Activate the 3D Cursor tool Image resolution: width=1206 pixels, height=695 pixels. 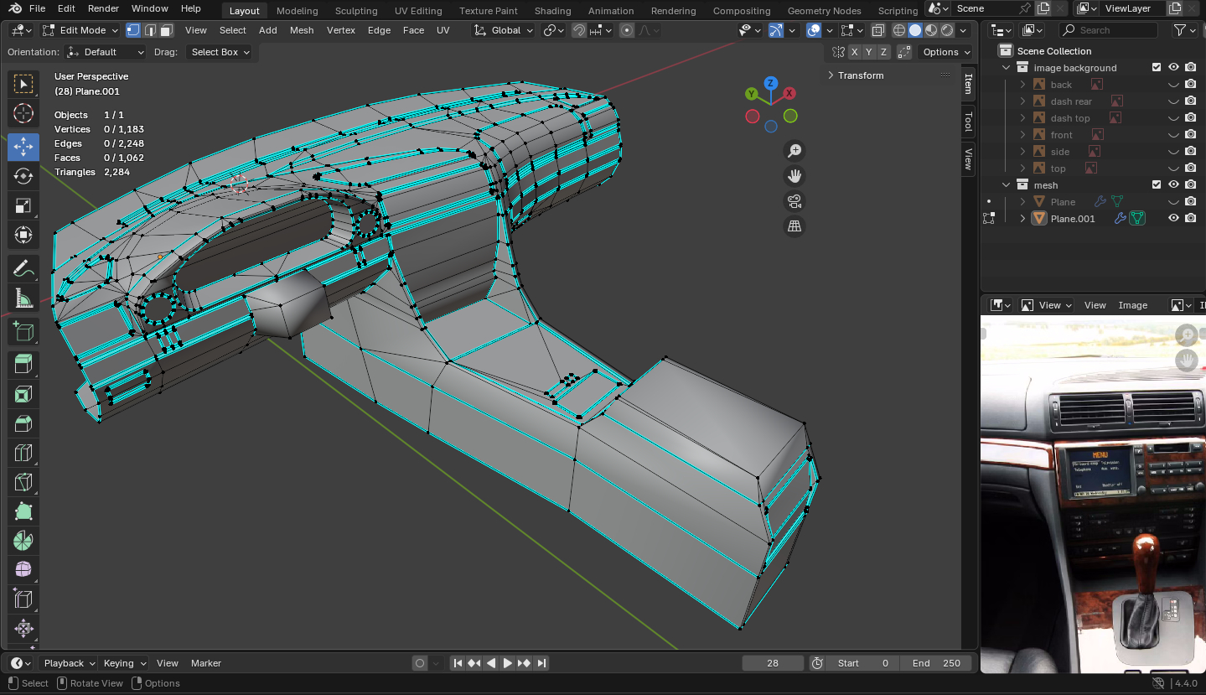click(23, 114)
